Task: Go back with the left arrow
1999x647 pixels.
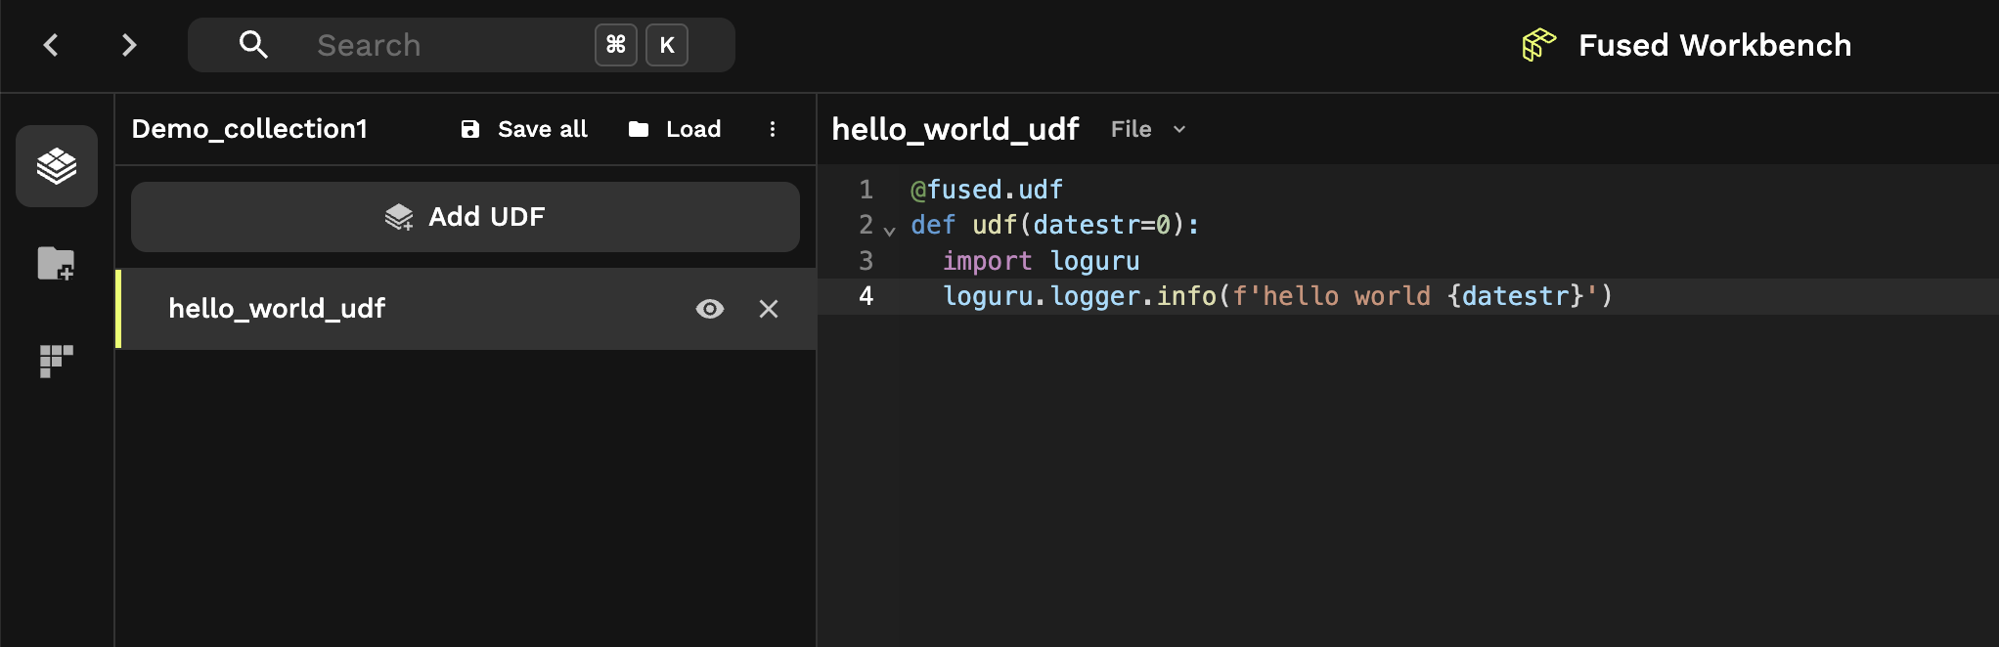Action: click(51, 45)
